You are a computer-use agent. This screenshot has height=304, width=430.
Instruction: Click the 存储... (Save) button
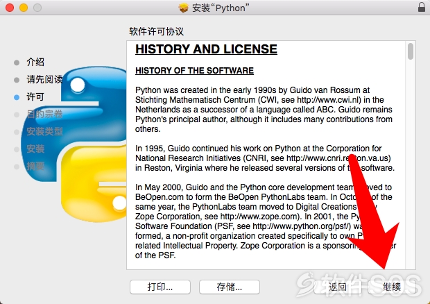coord(230,287)
